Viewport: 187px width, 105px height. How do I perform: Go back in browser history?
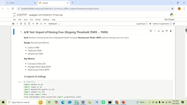tap(3, 9)
